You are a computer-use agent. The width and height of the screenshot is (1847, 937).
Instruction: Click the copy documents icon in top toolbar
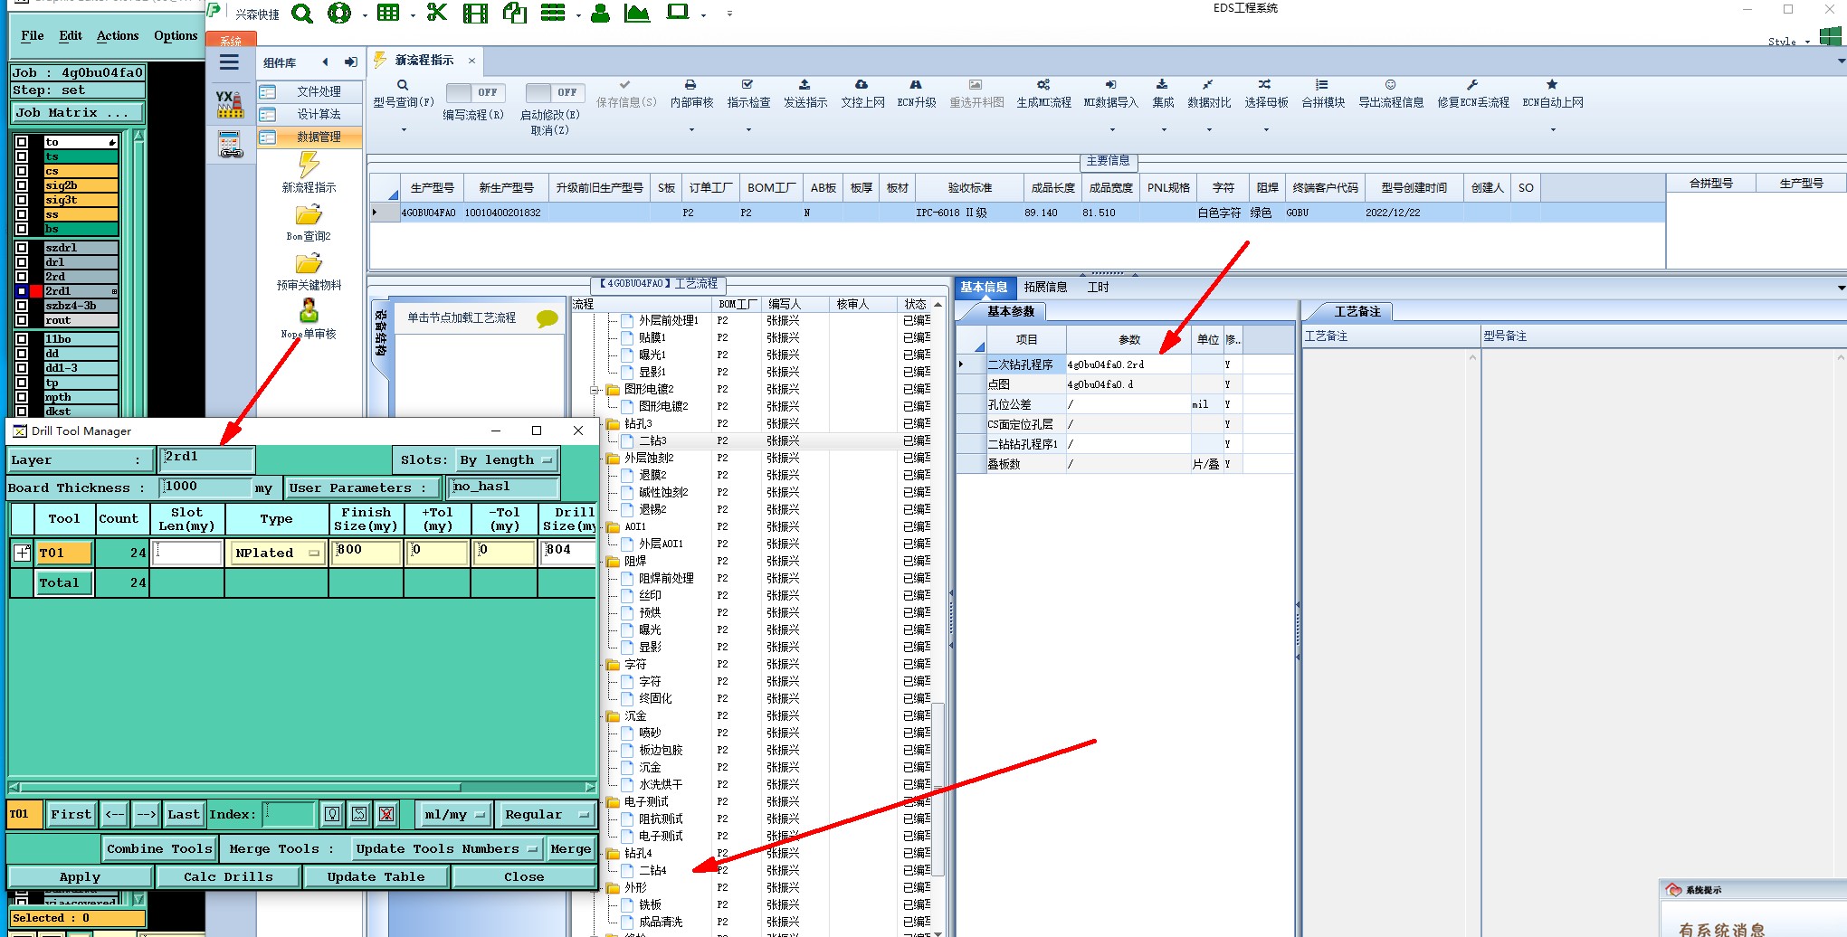pyautogui.click(x=515, y=13)
